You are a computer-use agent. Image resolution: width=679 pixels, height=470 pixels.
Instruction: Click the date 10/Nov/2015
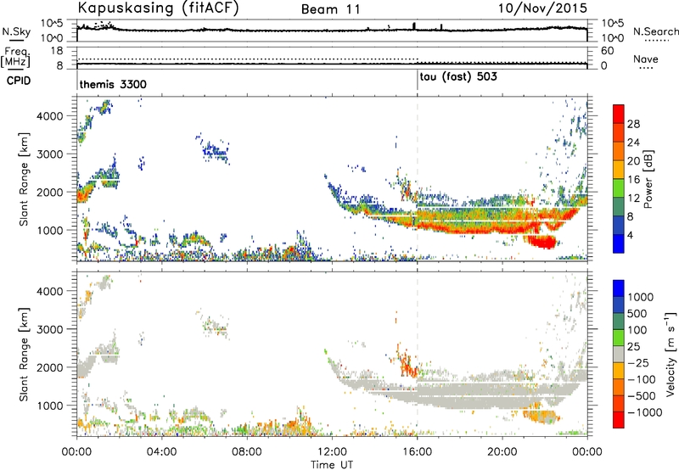point(542,8)
